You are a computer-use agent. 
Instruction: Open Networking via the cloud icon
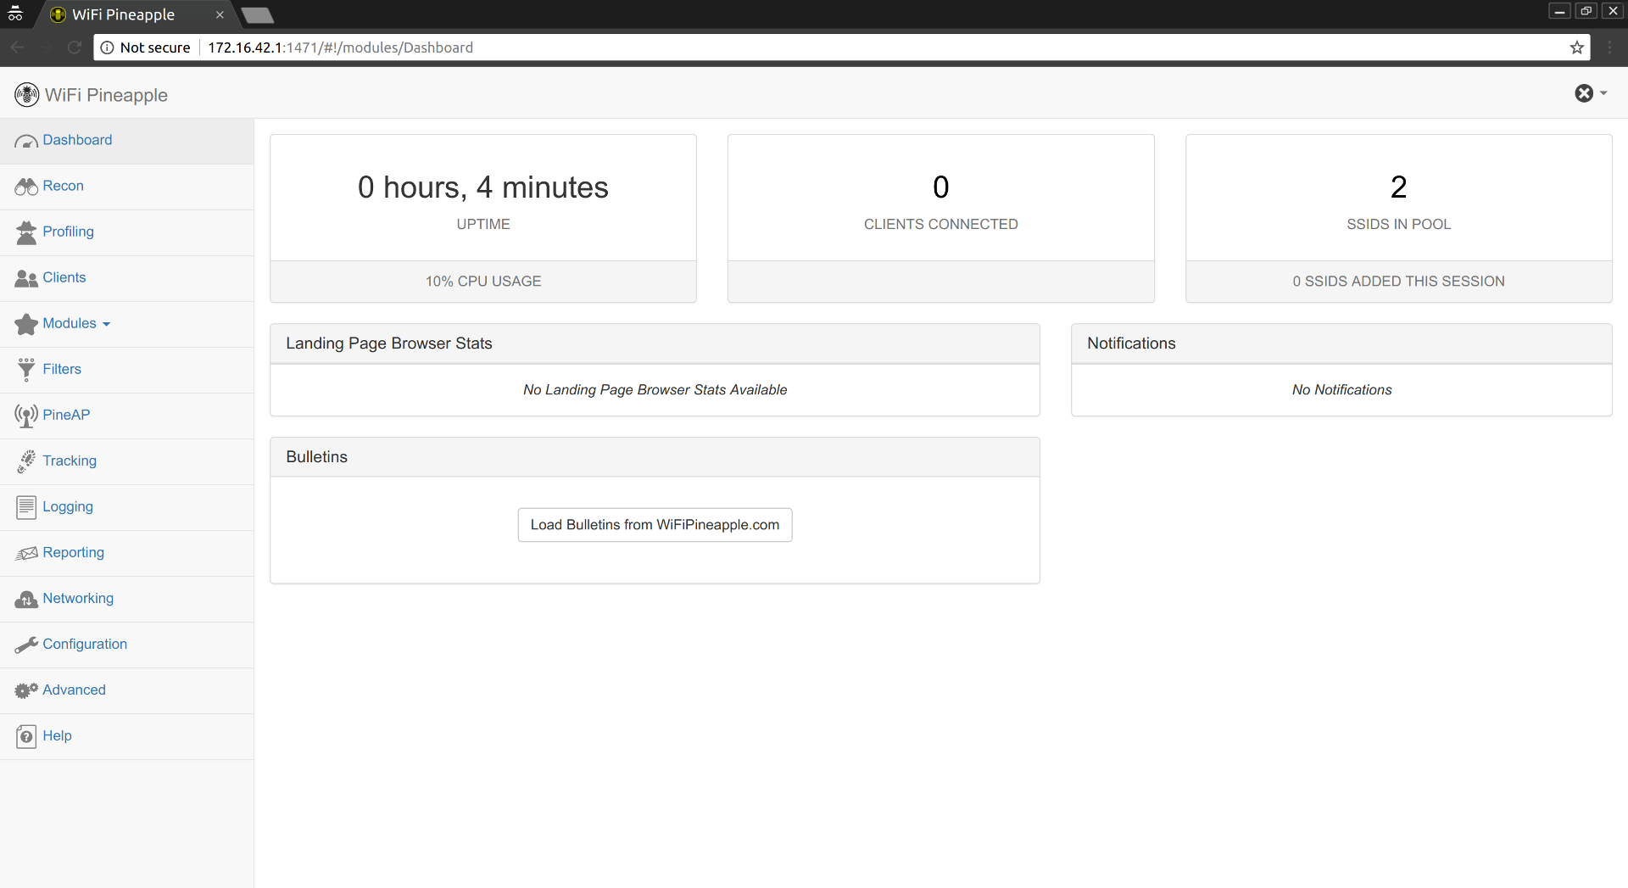tap(25, 599)
